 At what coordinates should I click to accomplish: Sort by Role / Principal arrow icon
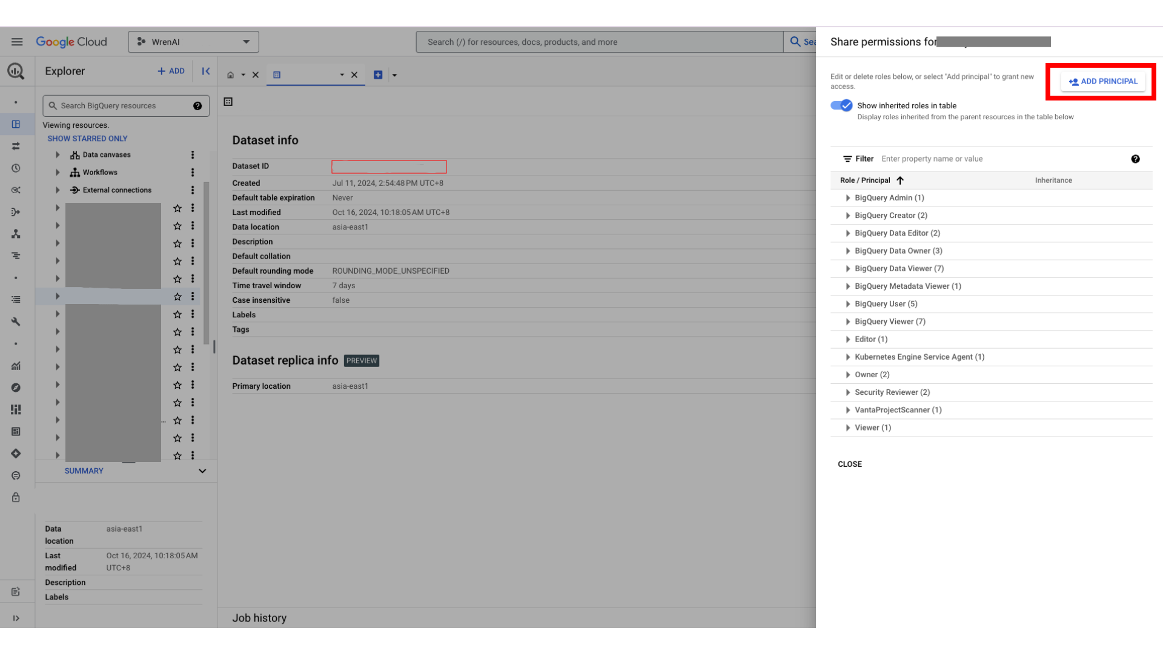(x=900, y=180)
